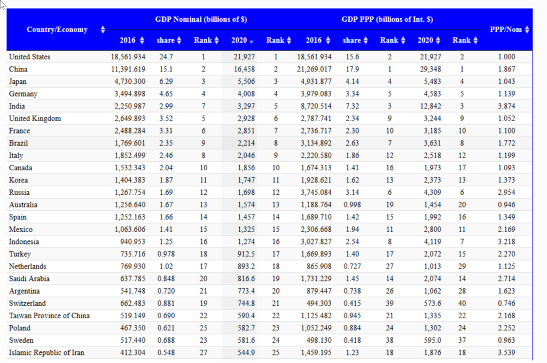Click the GDP Nominal (billions of $) header
The height and width of the screenshot is (363, 547).
pos(201,19)
